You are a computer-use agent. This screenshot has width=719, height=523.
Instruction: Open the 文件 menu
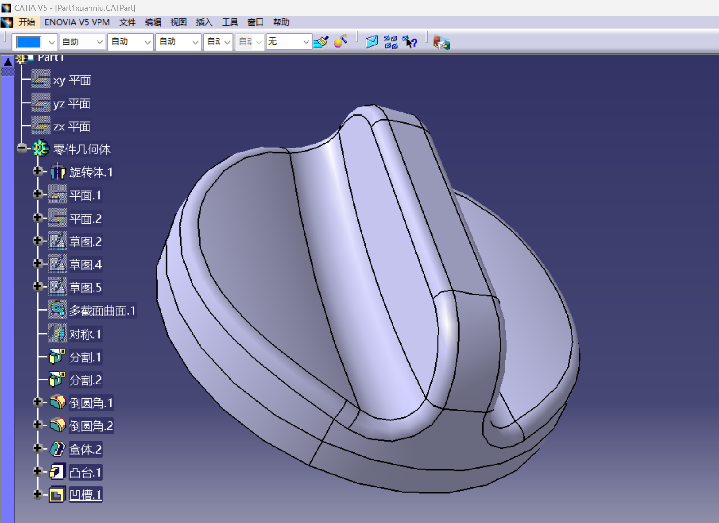[x=127, y=22]
